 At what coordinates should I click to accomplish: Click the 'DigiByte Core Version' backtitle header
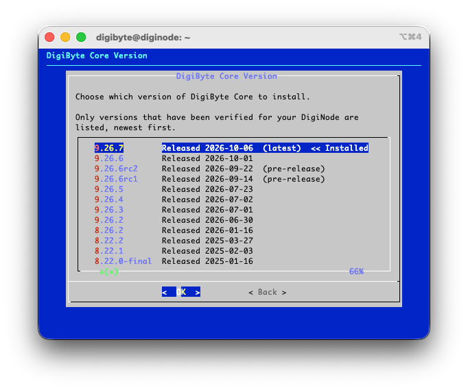point(97,56)
